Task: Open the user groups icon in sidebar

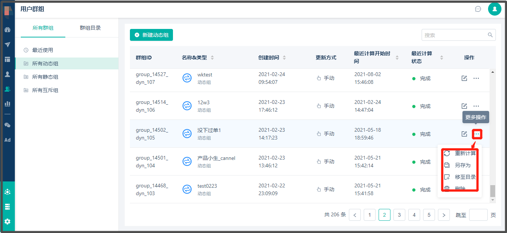Action: [7, 89]
